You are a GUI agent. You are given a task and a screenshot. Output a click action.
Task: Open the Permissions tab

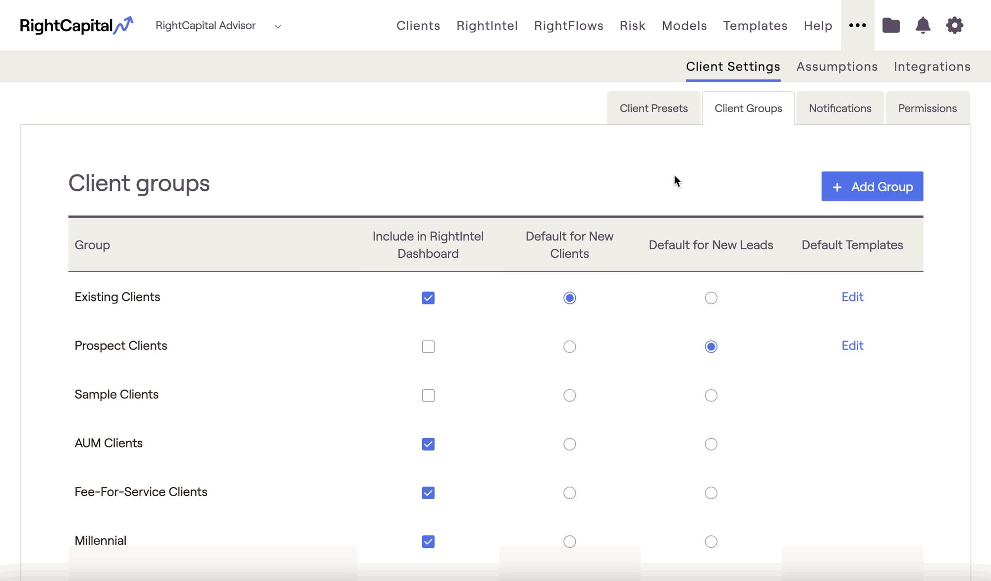pos(927,108)
